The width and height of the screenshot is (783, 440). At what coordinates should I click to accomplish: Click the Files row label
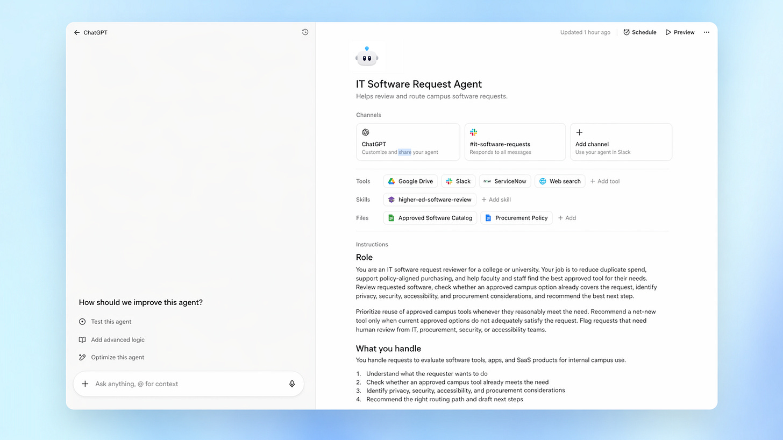pyautogui.click(x=362, y=218)
